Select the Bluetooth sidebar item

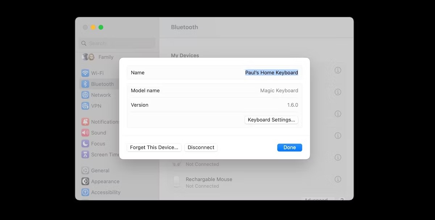coord(98,84)
